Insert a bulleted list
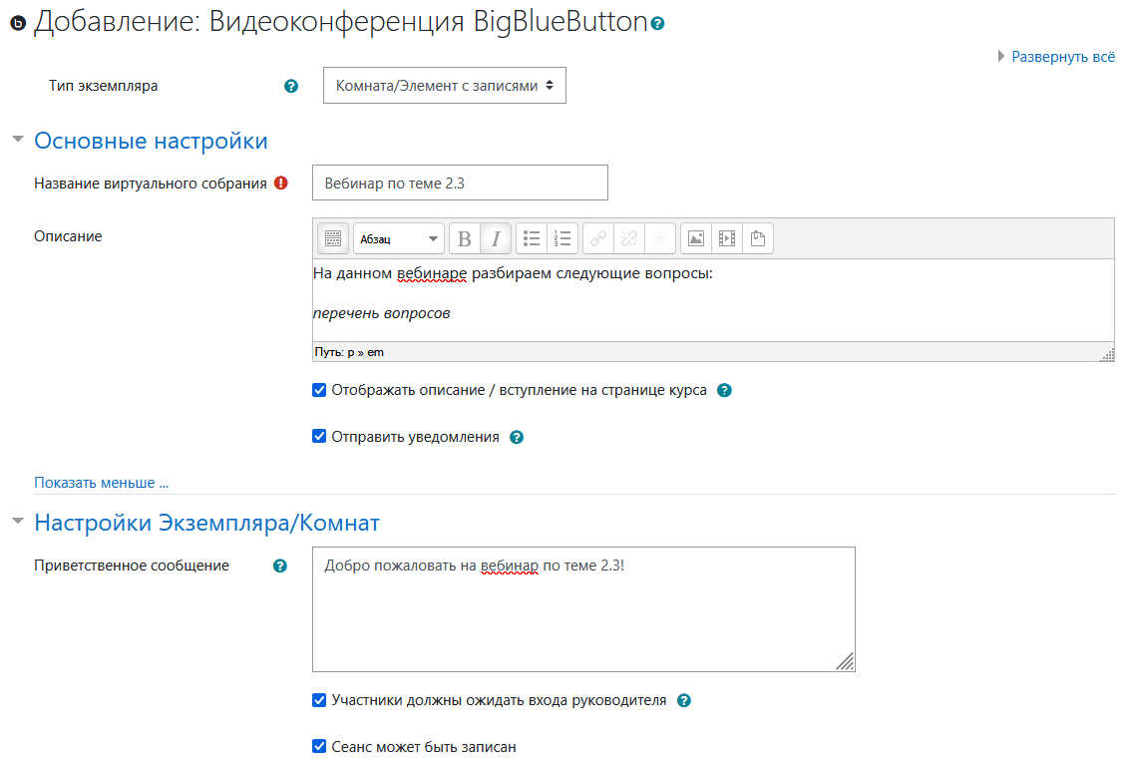1123x759 pixels. pyautogui.click(x=532, y=238)
